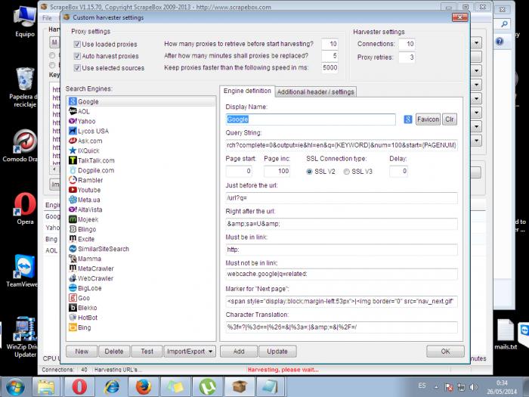Click the New engine button
The image size is (529, 397).
(x=82, y=352)
